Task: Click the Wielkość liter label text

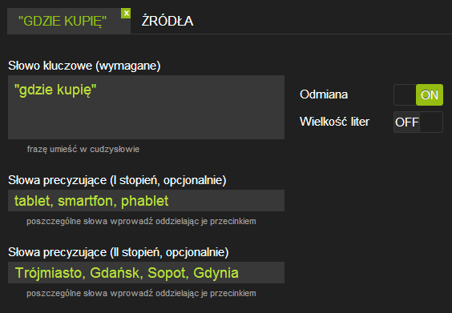Action: (334, 122)
